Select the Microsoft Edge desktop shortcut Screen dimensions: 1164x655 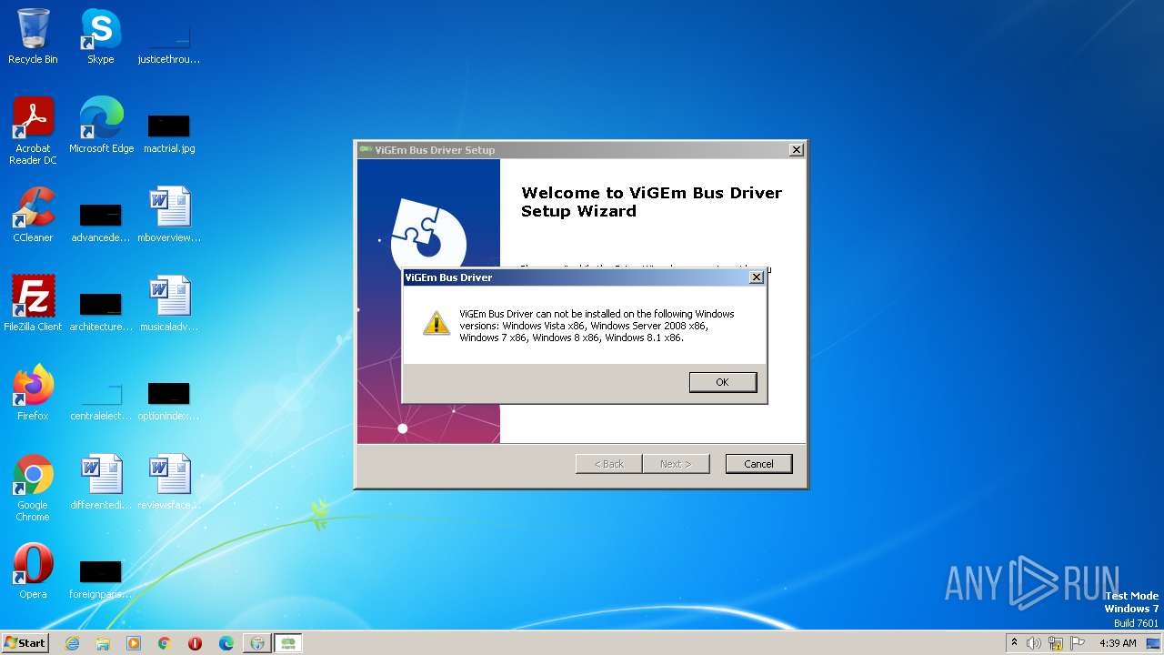(x=101, y=126)
